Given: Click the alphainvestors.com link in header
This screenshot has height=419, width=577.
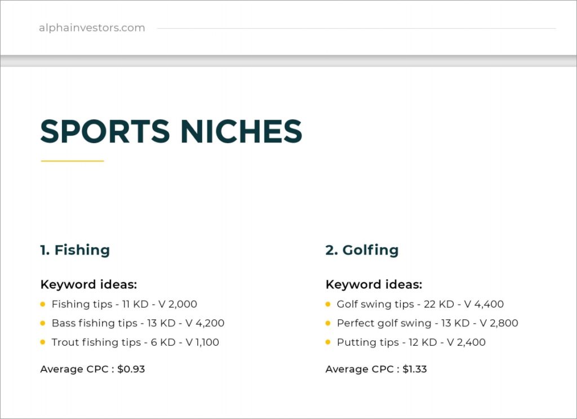Looking at the screenshot, I should point(92,28).
